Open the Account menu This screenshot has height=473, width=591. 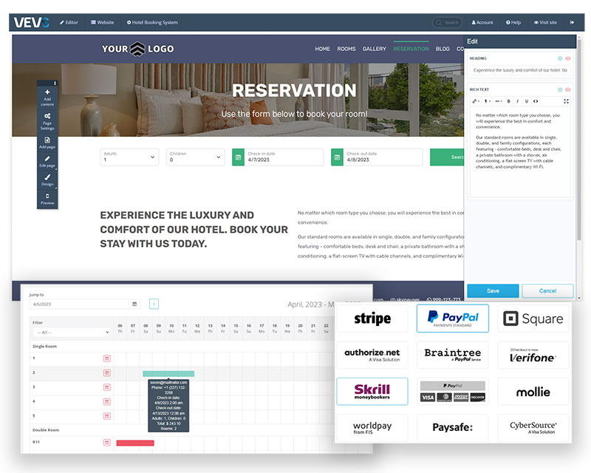pos(482,23)
